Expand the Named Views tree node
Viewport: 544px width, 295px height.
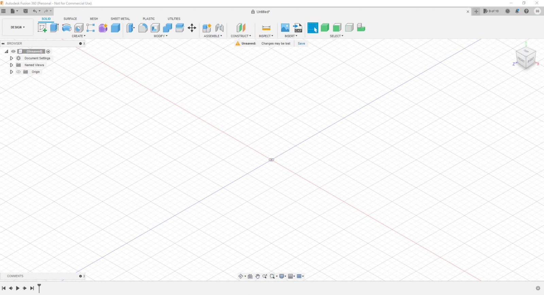[x=12, y=65]
